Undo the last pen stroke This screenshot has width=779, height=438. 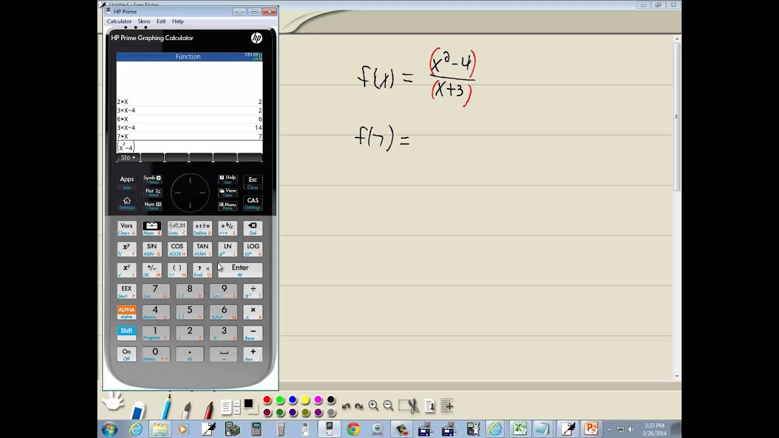[x=346, y=406]
